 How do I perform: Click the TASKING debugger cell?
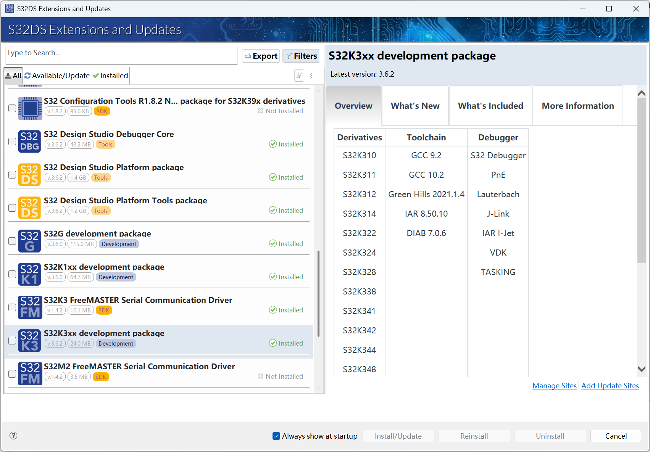(498, 272)
